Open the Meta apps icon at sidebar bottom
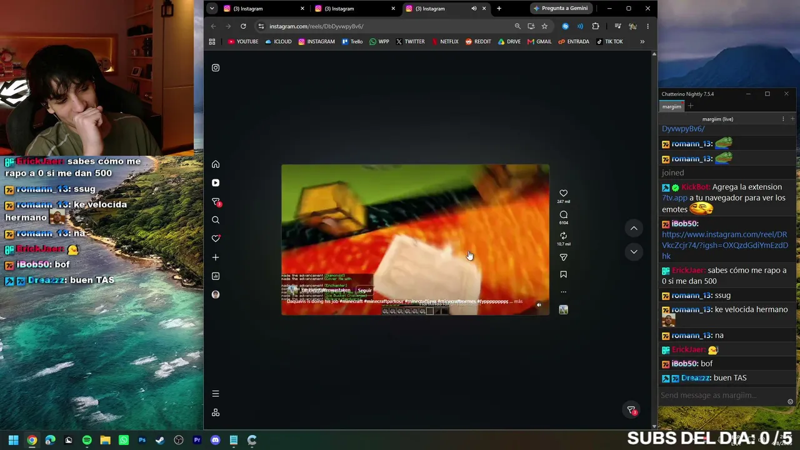Viewport: 800px width, 450px height. coord(216,412)
